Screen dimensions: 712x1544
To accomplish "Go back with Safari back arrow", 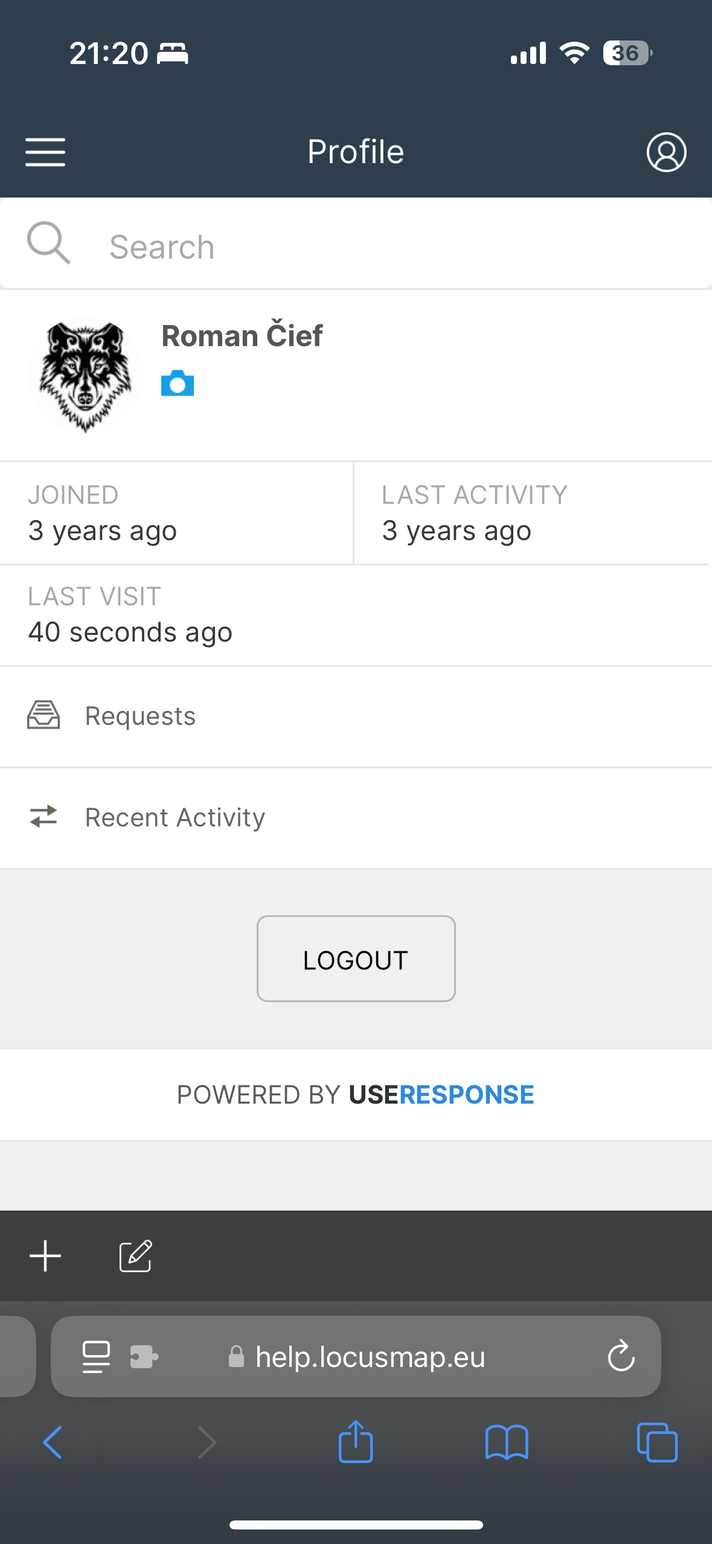I will point(53,1443).
